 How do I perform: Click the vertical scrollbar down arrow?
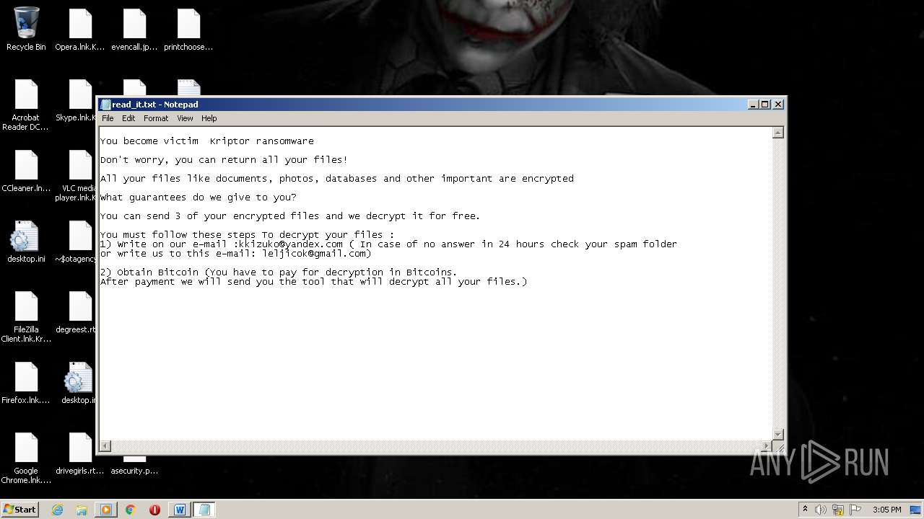(x=777, y=435)
